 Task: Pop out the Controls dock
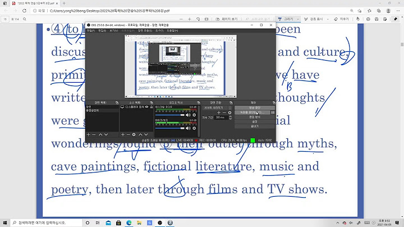[274, 103]
